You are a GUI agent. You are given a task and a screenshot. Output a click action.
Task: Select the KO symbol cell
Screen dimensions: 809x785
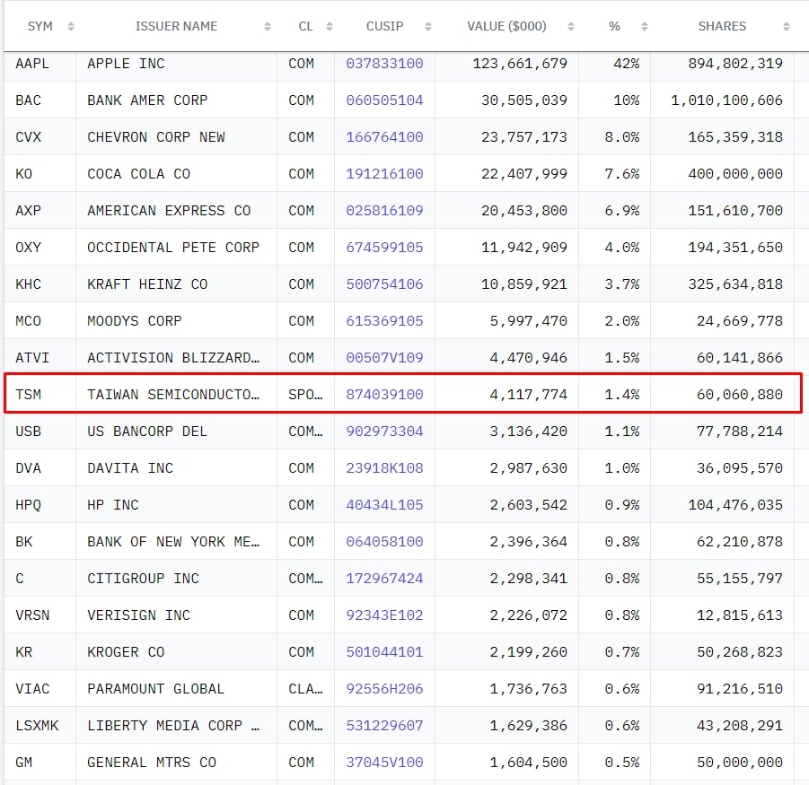[23, 174]
